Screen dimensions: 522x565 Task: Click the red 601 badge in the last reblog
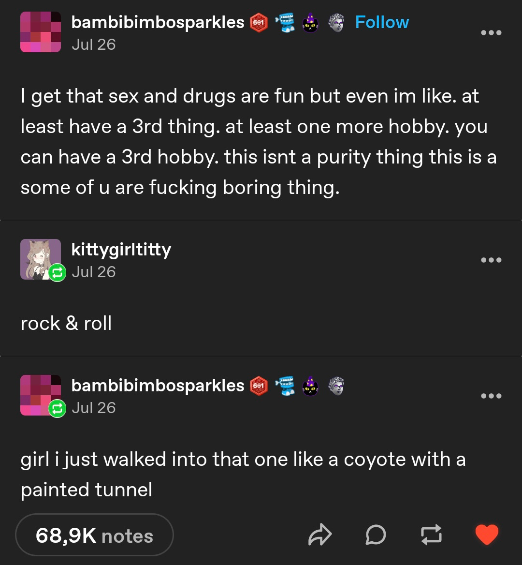[x=259, y=386]
